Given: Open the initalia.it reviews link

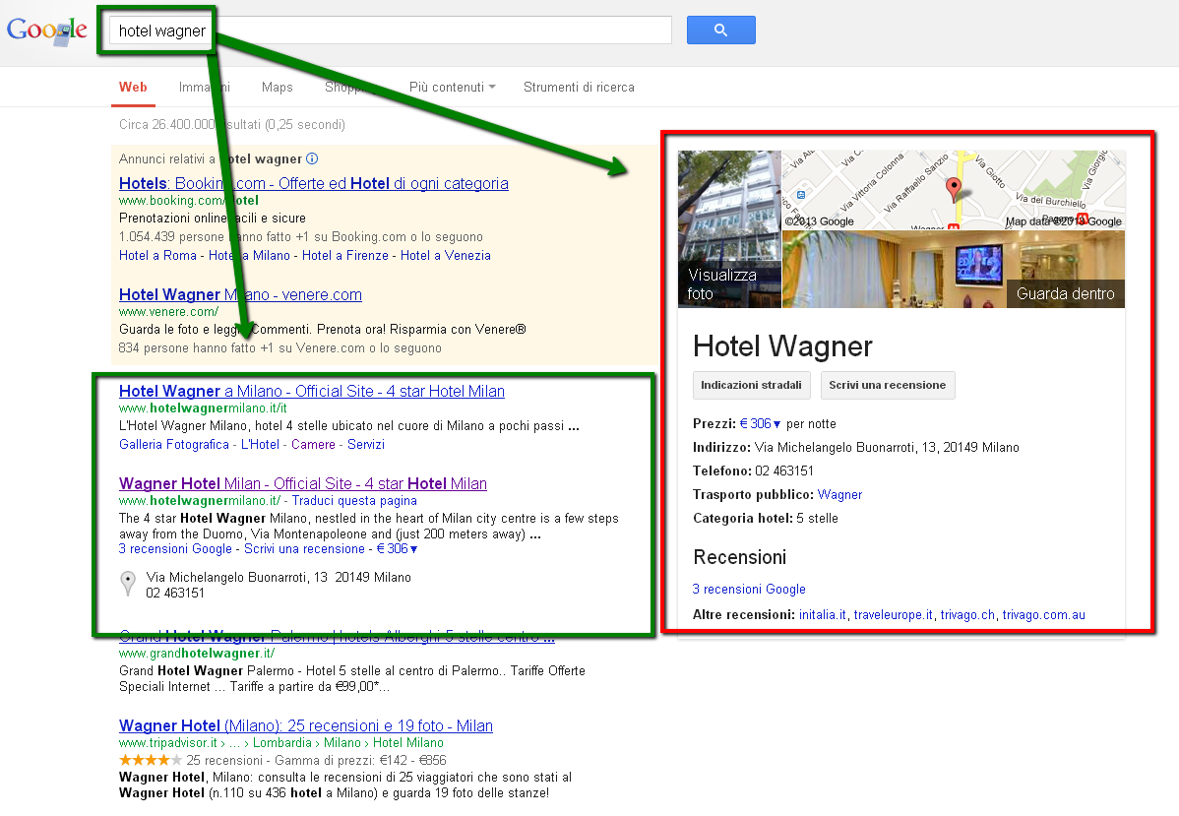Looking at the screenshot, I should [822, 615].
